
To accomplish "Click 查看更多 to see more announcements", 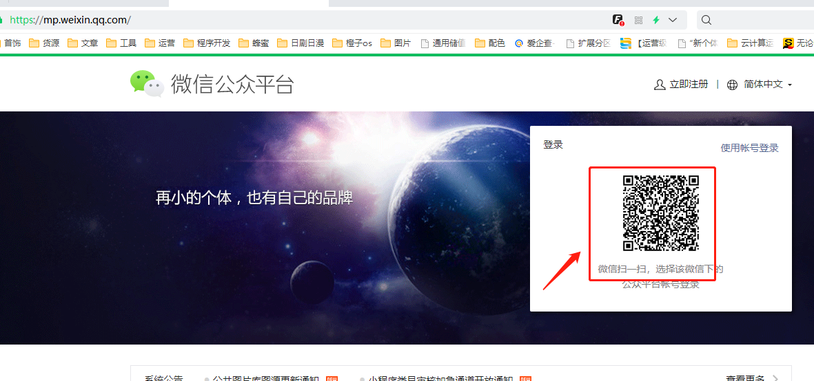I will 752,378.
